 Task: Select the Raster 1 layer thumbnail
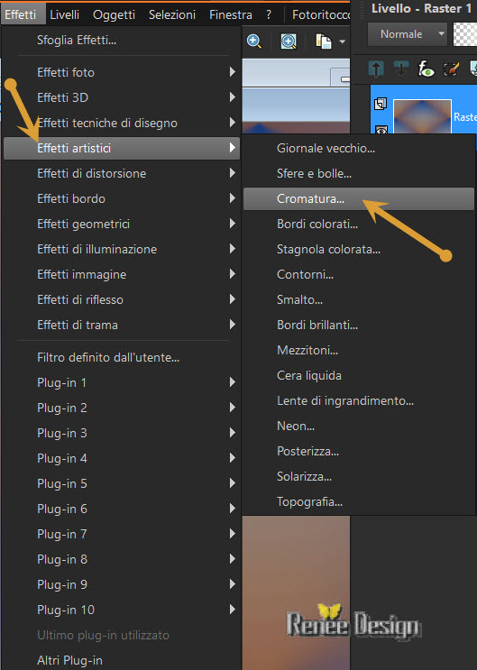click(x=422, y=116)
